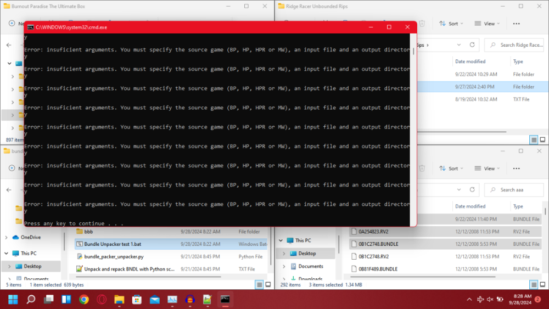Open address history dropdown in aaa window
Image resolution: width=549 pixels, height=309 pixels.
tap(458, 190)
